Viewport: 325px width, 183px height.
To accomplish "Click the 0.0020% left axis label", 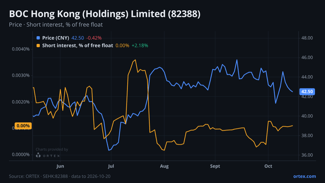I will (x=21, y=102).
